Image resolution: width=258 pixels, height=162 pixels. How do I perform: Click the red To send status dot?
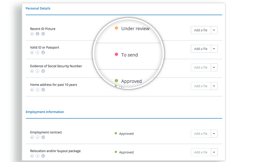click(x=116, y=54)
